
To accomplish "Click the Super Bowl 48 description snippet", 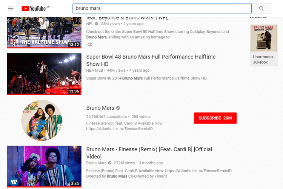I will pyautogui.click(x=147, y=78).
